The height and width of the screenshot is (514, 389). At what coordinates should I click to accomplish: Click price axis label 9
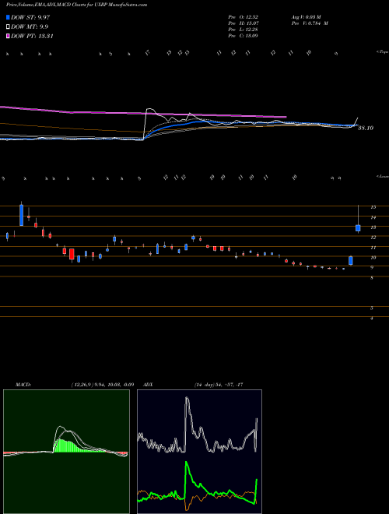click(372, 268)
